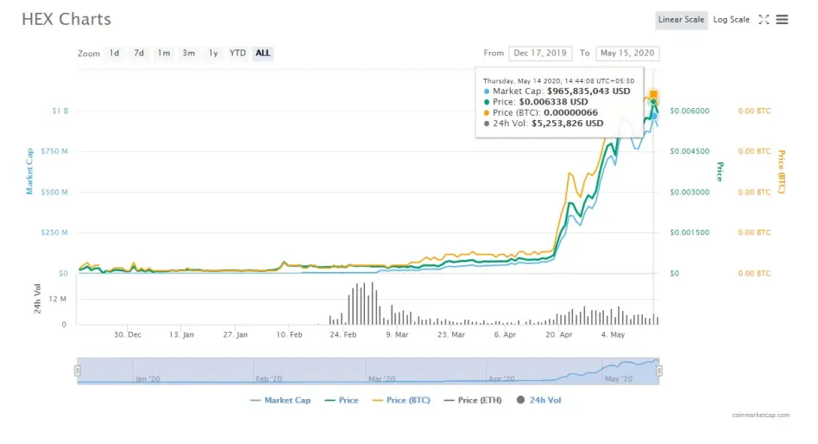Viewport: 818px width, 444px height.
Task: Click the tooltip 24h Vol line
Action: pyautogui.click(x=544, y=124)
